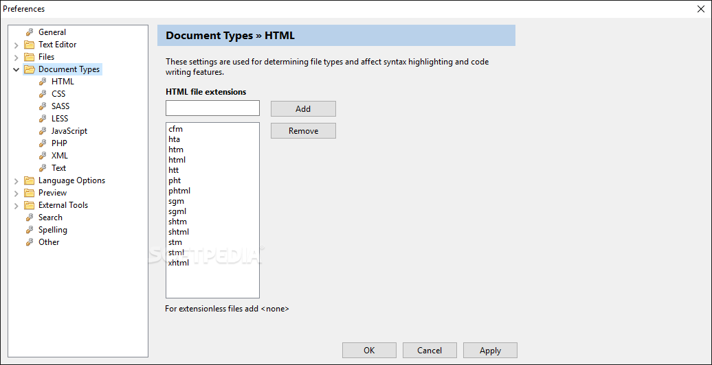Open the CSS document type page
Viewport: 712px width, 365px height.
coord(58,94)
